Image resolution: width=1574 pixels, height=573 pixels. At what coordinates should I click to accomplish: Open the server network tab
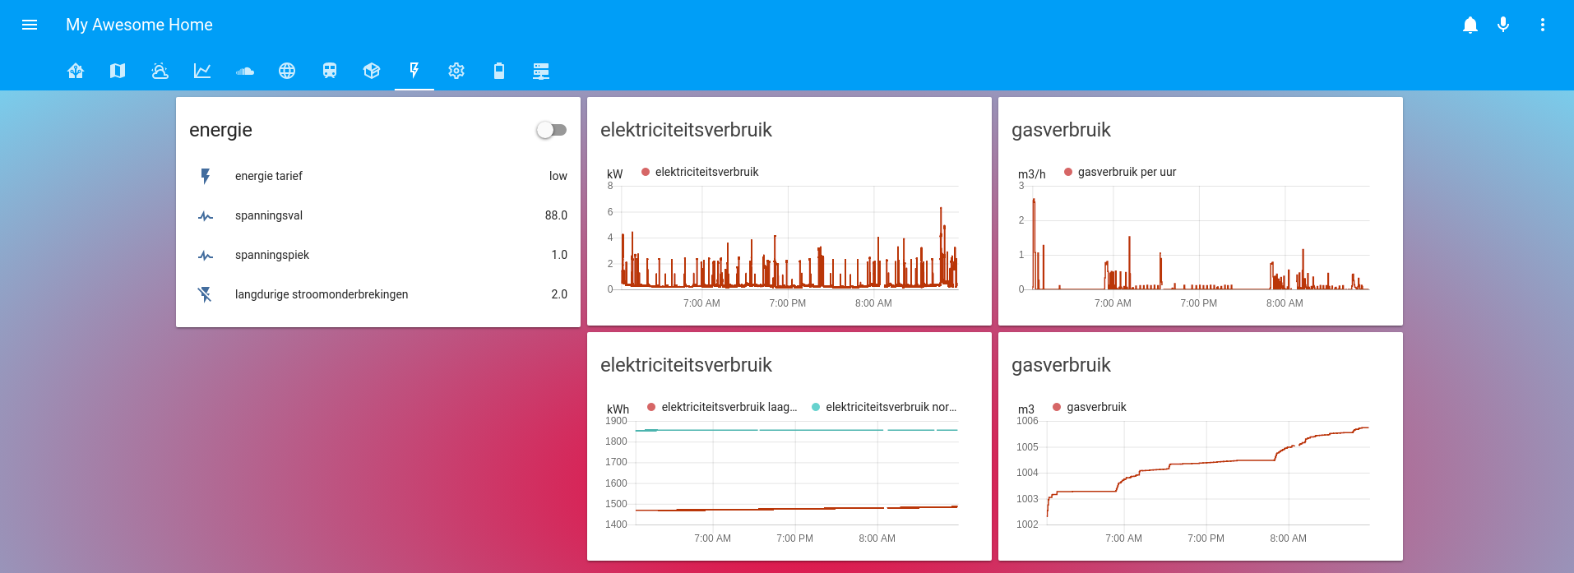[x=541, y=71]
